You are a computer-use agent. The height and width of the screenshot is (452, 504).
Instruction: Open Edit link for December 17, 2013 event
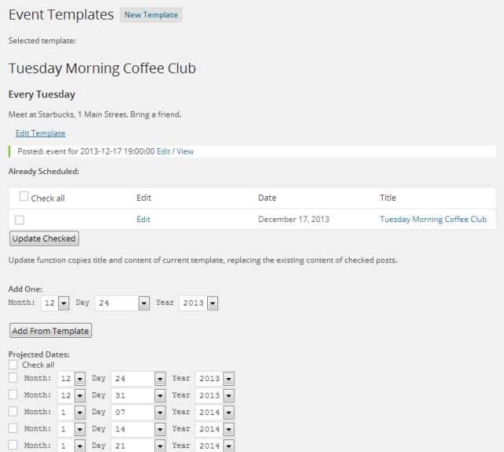click(143, 219)
